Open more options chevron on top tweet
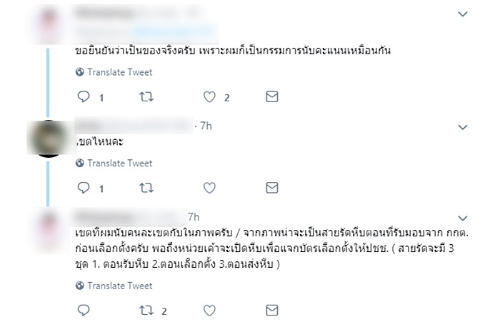 (463, 14)
